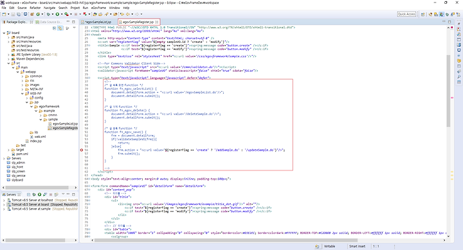Screen dimensions: 463x250
Task: Click the debug-mode start icon in Servers view
Action: click(34, 194)
